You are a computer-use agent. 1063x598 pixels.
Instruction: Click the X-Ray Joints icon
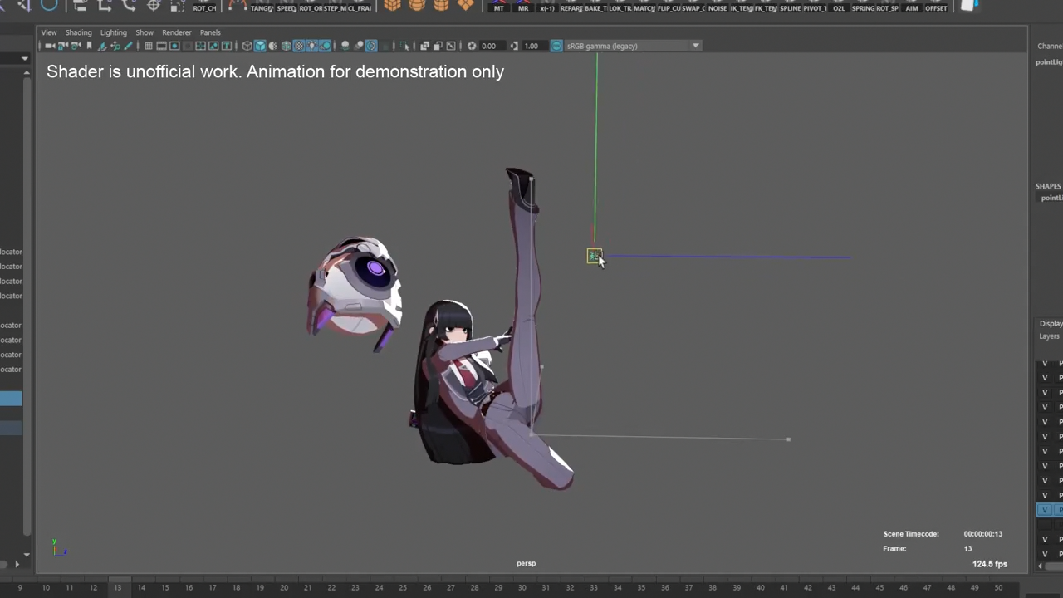click(x=451, y=46)
